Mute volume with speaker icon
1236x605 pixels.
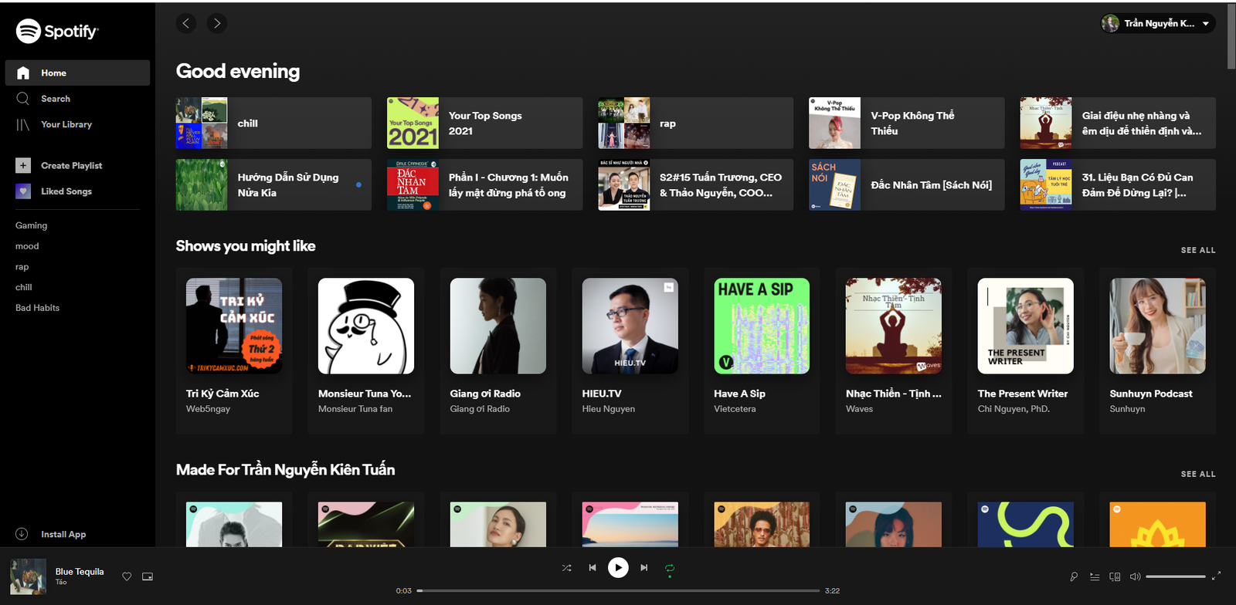(1135, 576)
